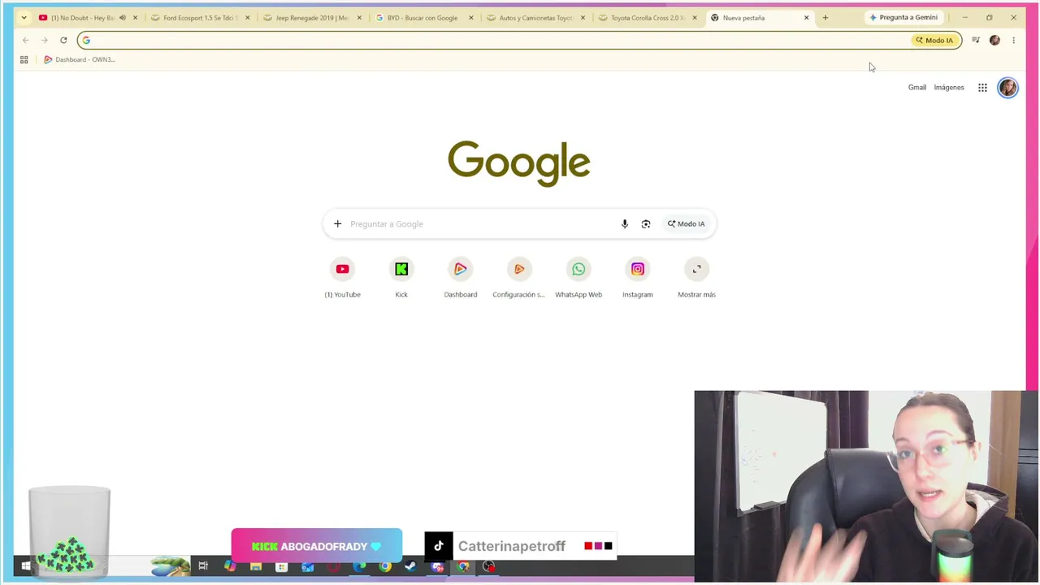Open Outlook from the taskbar
Screen dimensions: 1040x585
[308, 566]
